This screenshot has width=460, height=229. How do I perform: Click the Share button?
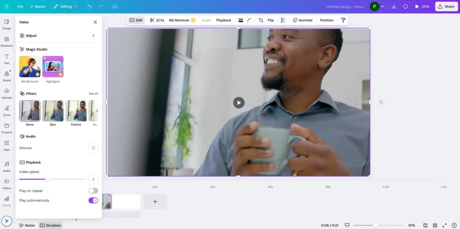coord(447,6)
